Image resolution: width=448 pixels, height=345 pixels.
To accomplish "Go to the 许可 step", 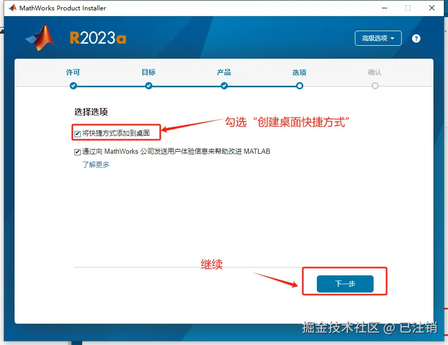I will click(73, 72).
